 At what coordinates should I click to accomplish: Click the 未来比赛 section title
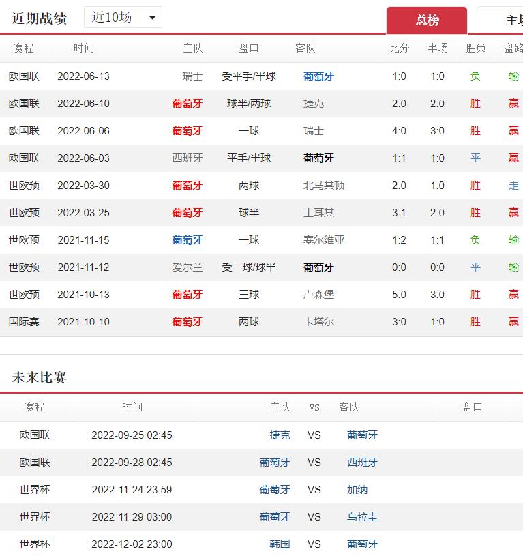(x=40, y=377)
